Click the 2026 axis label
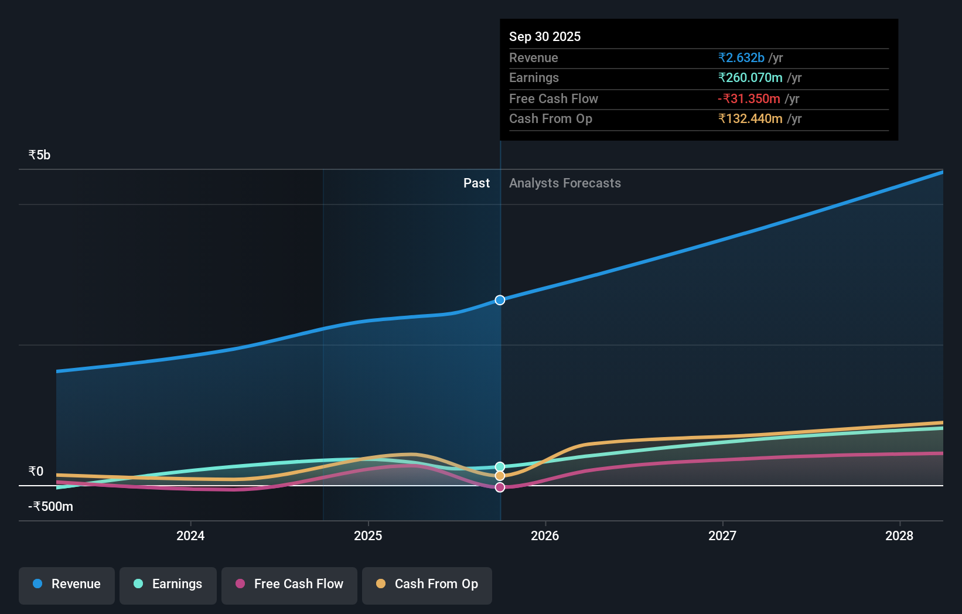Screen dimensions: 962x614 (x=545, y=535)
